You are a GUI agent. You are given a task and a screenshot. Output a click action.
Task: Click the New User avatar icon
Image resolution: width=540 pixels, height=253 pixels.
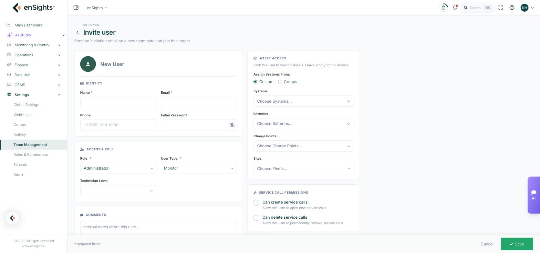click(88, 64)
